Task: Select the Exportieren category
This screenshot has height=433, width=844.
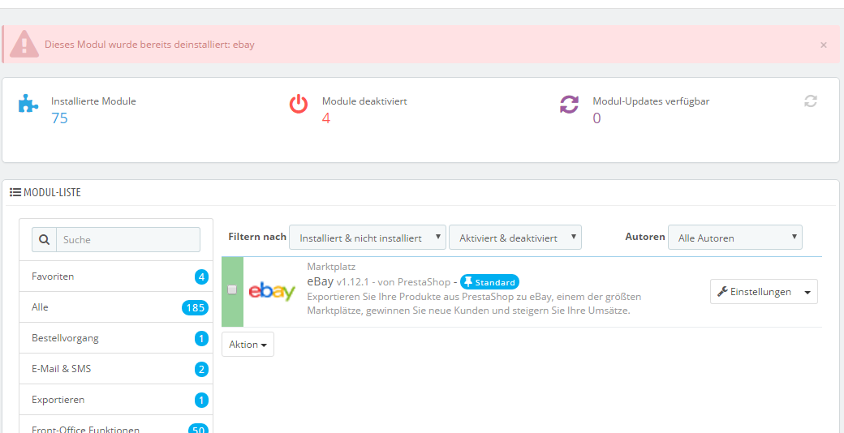Action: (x=116, y=400)
